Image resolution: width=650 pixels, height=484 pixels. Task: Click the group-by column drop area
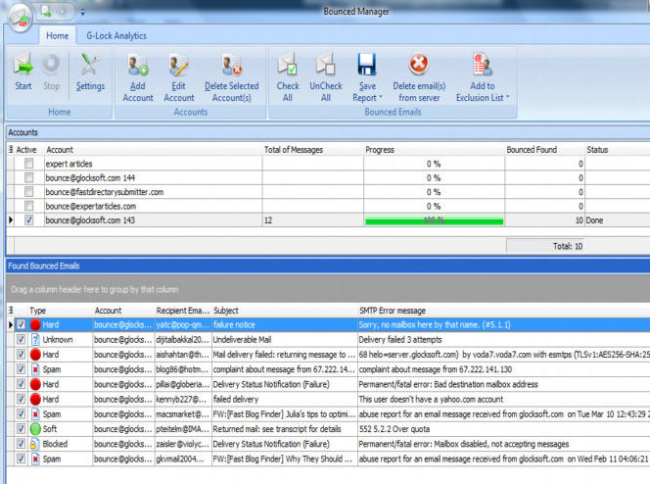(328, 289)
